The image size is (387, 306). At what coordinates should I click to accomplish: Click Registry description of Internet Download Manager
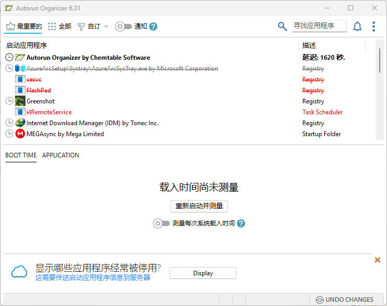313,123
